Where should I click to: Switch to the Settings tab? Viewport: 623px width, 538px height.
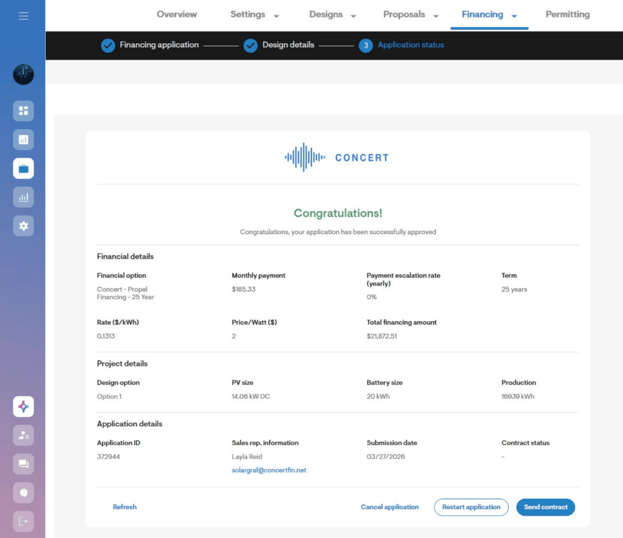click(248, 14)
